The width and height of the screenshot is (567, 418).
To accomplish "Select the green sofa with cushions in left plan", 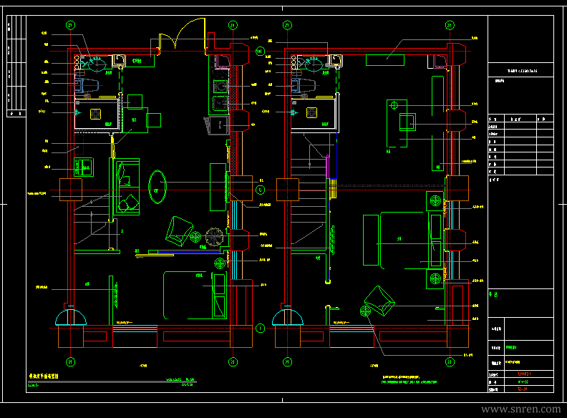I will click(128, 187).
